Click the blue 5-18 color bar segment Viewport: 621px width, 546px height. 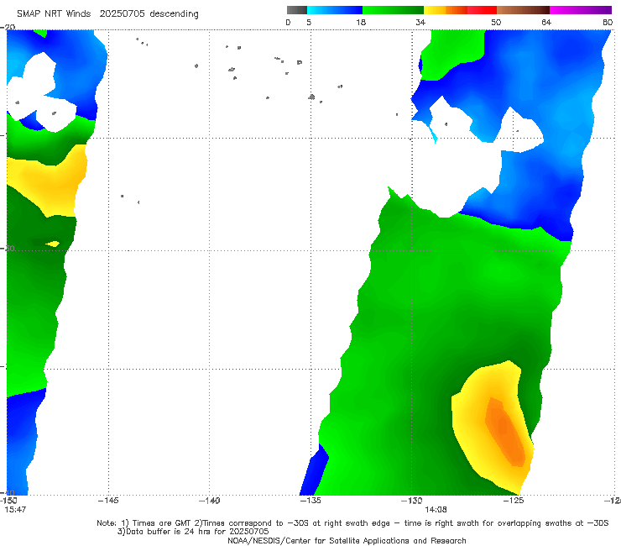pyautogui.click(x=335, y=10)
